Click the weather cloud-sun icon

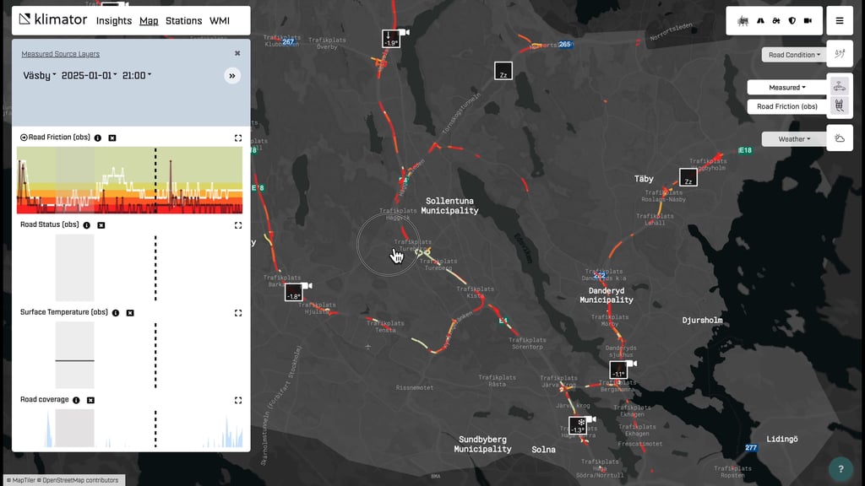[840, 138]
